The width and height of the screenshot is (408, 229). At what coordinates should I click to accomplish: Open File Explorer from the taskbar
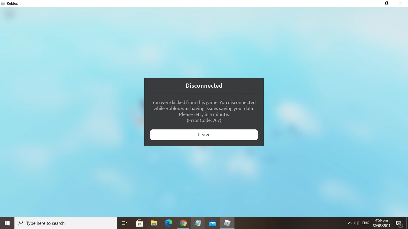click(154, 223)
